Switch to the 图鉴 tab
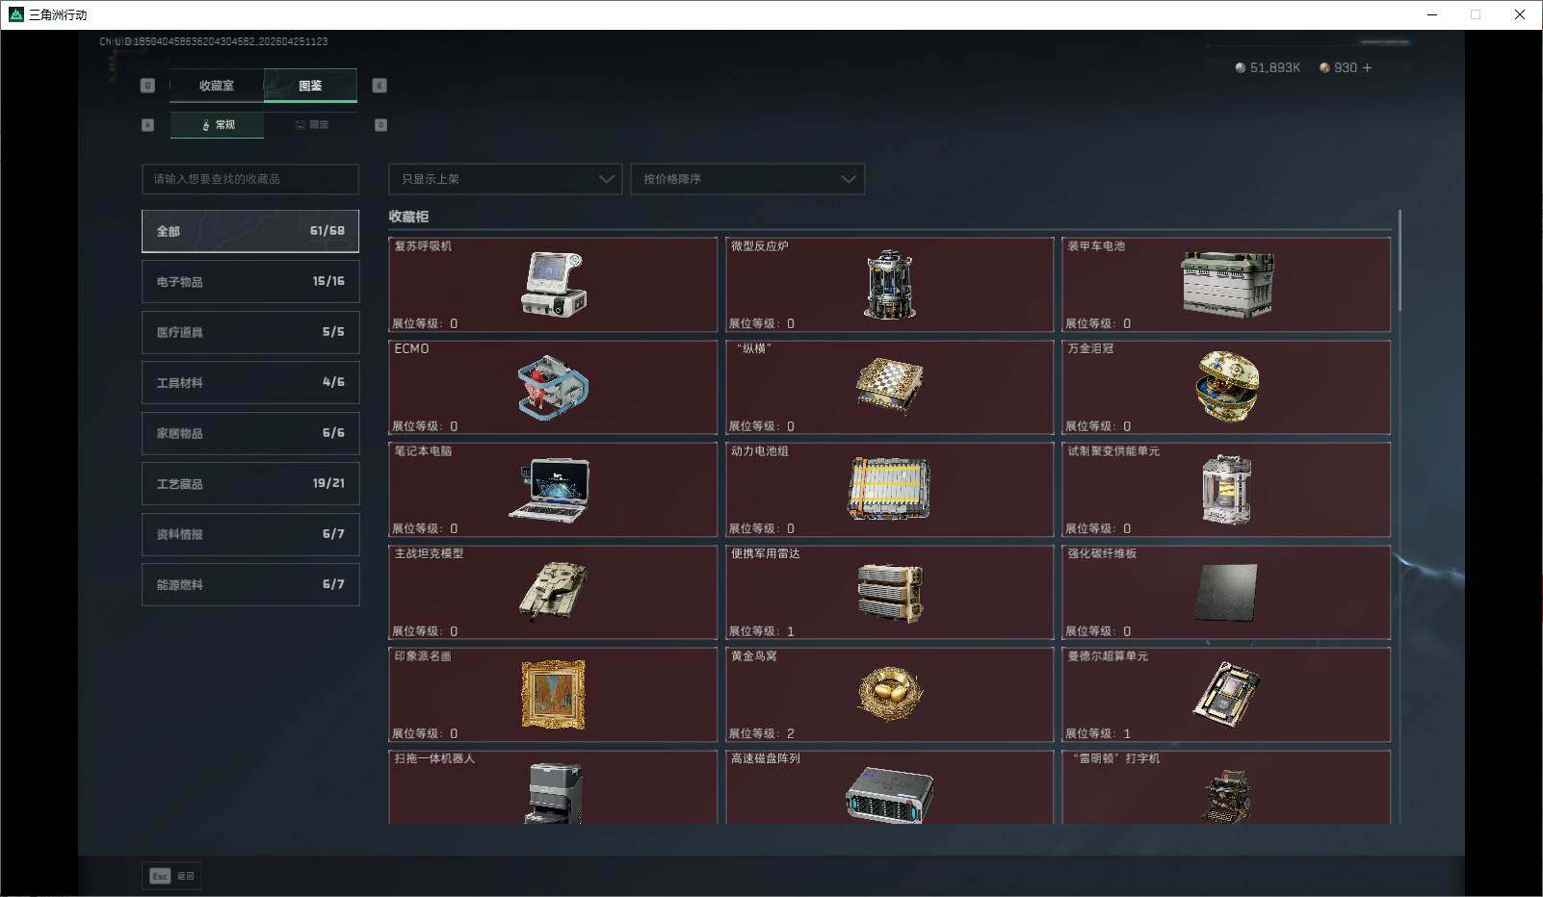 [x=310, y=86]
